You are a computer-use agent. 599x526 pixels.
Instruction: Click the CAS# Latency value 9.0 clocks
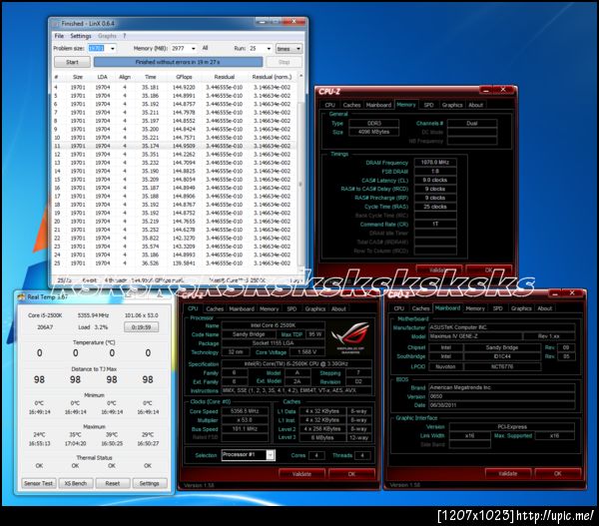435,180
